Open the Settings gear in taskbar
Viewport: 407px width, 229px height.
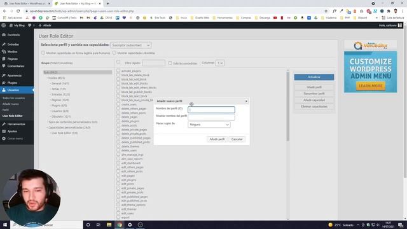click(130, 225)
